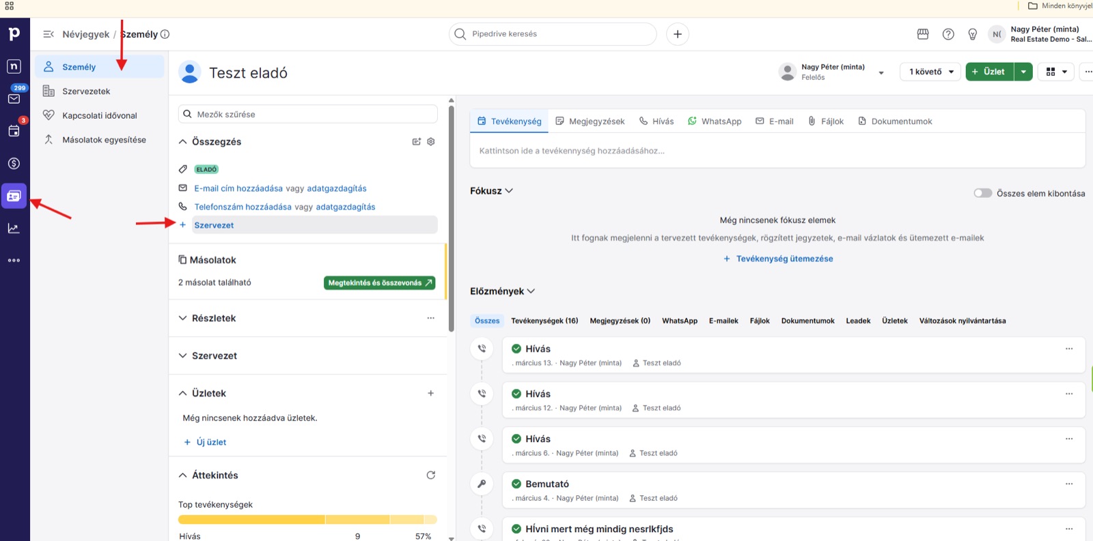Open the owner dropdown for Nagy Péter
The image size is (1093, 541).
[x=881, y=72]
